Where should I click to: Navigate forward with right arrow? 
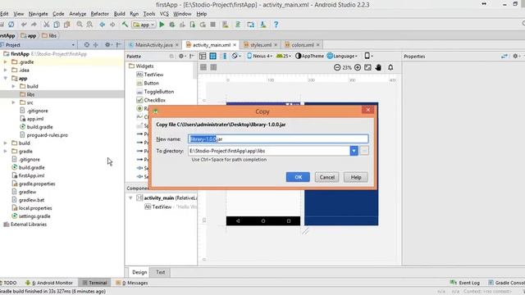[x=112, y=25]
